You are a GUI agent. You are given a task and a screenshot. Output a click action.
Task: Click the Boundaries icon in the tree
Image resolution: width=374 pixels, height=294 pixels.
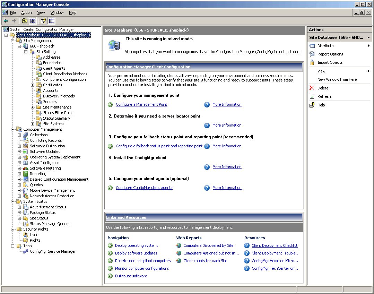pos(38,63)
